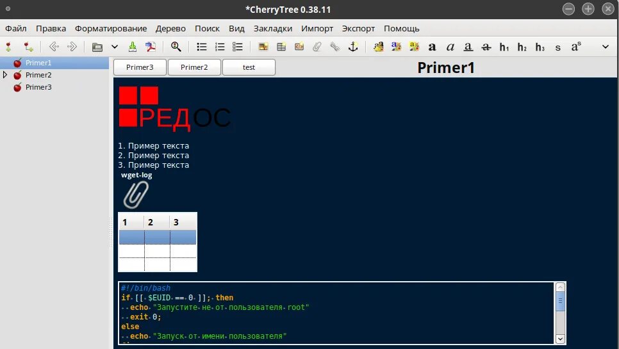Screen dimensions: 619x349
Task: Open the recent documents dropdown arrow
Action: pyautogui.click(x=115, y=47)
